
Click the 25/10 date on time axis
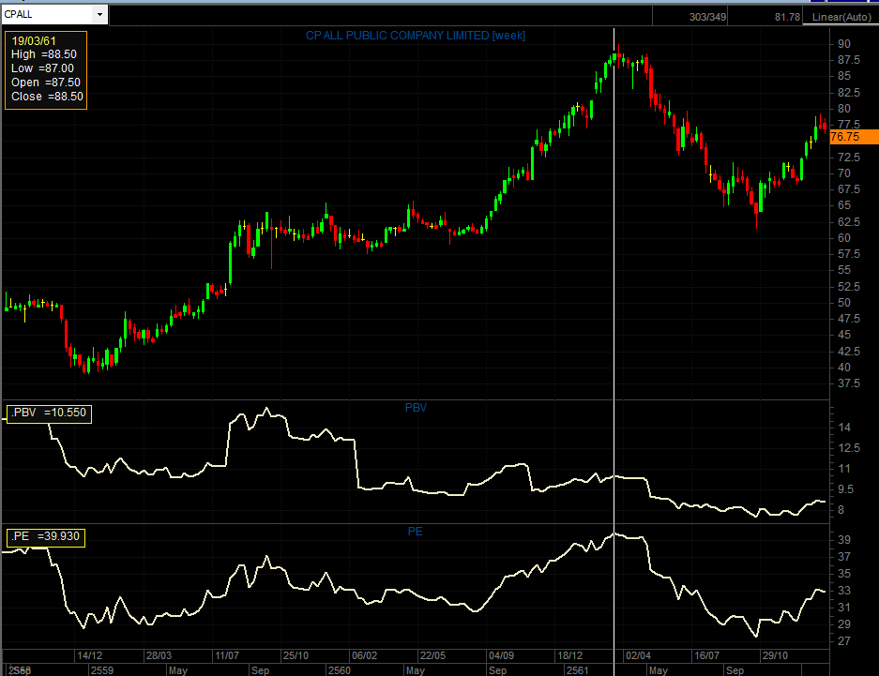tap(296, 655)
